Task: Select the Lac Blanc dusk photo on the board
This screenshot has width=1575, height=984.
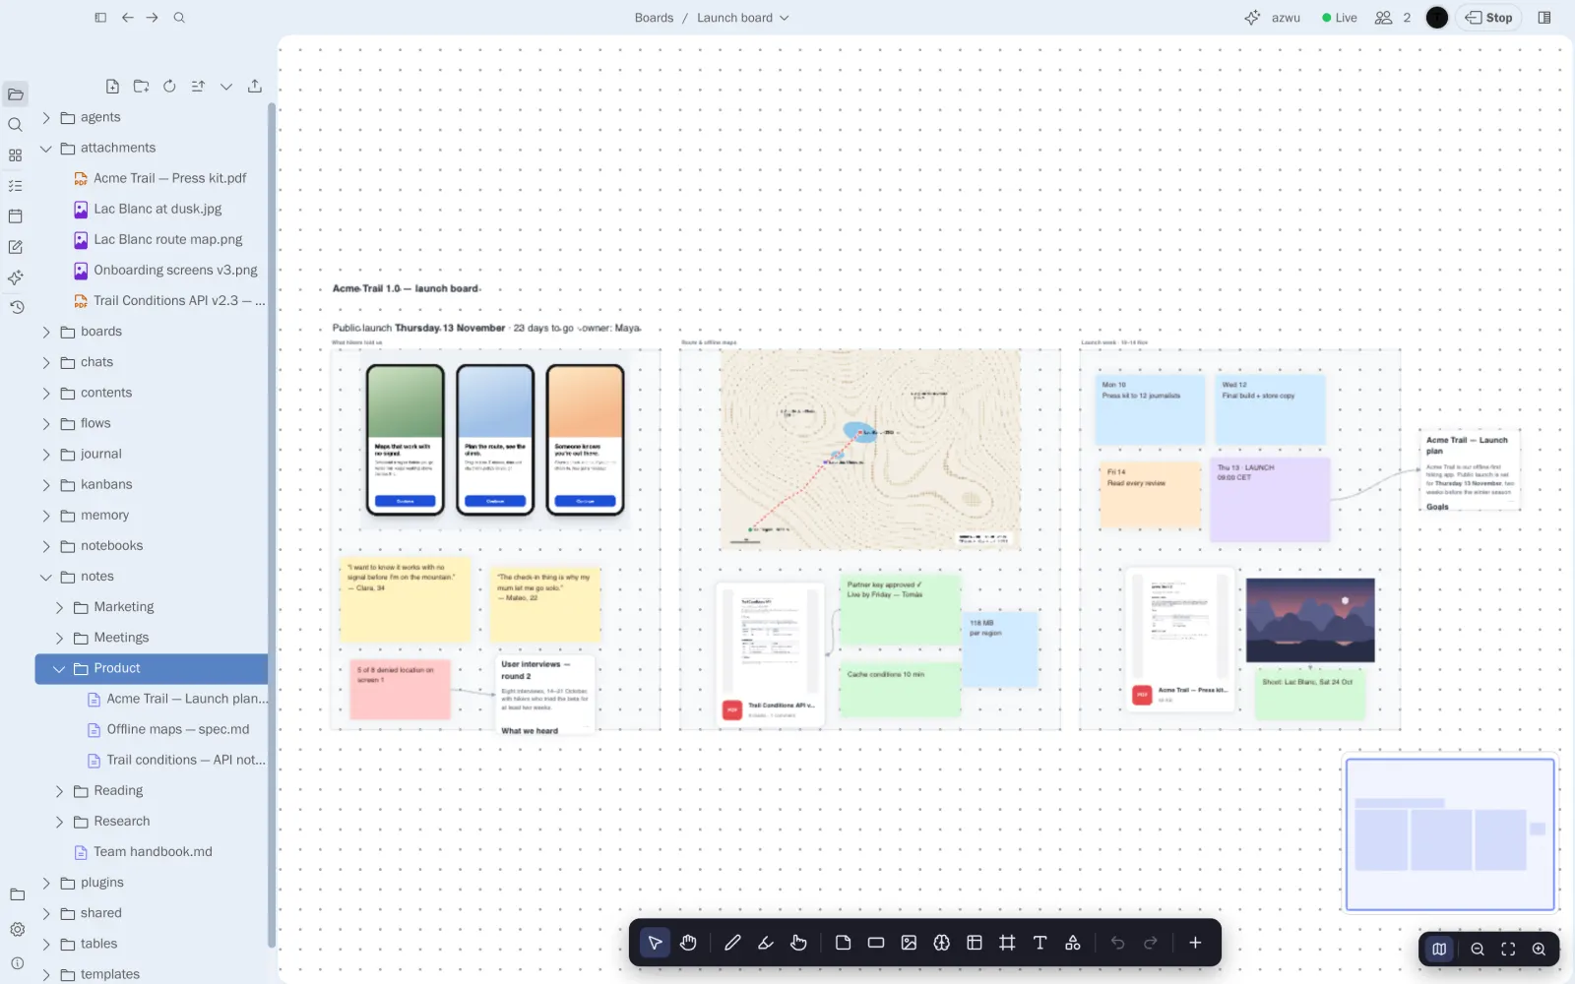Action: click(x=1310, y=620)
